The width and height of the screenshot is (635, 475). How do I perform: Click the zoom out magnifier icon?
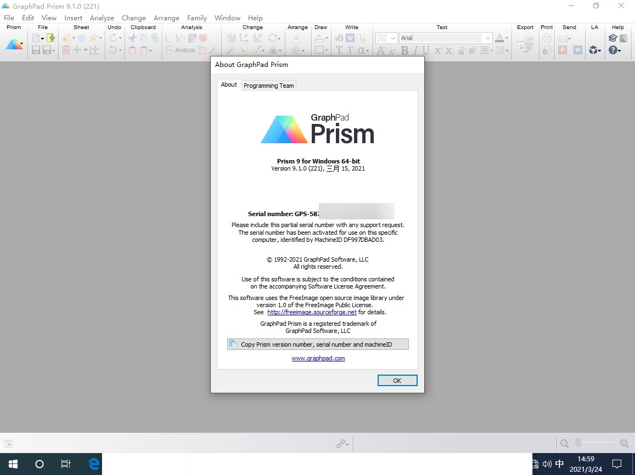(x=564, y=444)
